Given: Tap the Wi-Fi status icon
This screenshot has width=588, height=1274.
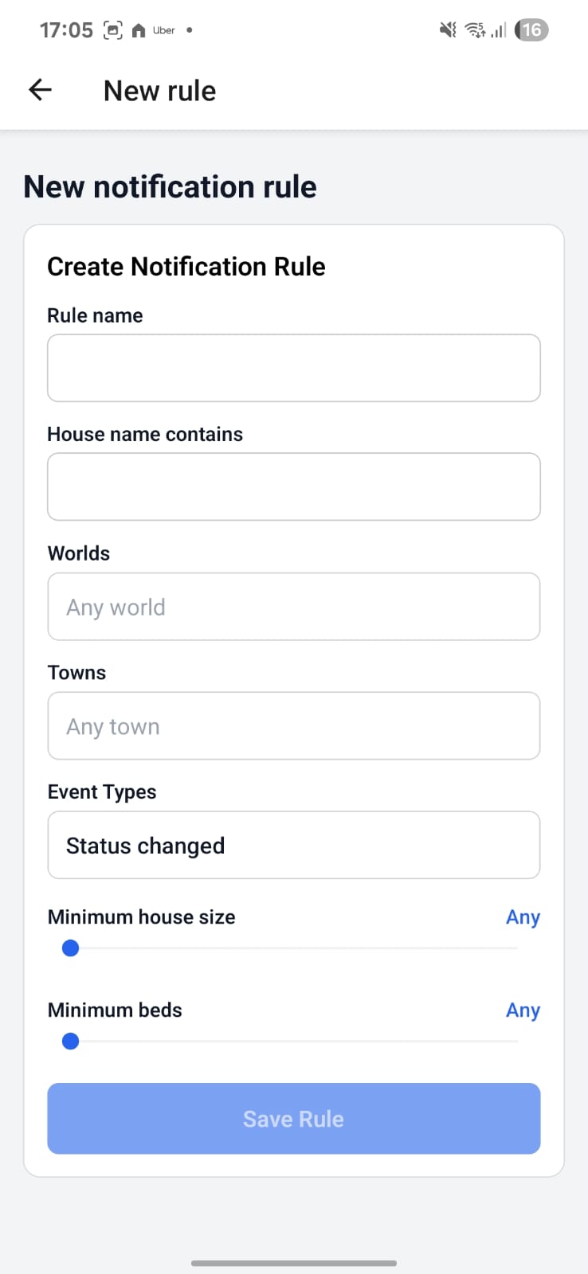Looking at the screenshot, I should coord(475,30).
